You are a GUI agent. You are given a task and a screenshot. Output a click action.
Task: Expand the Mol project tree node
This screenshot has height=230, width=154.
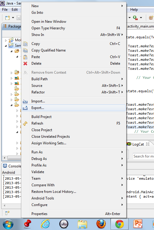[x=6, y=40]
